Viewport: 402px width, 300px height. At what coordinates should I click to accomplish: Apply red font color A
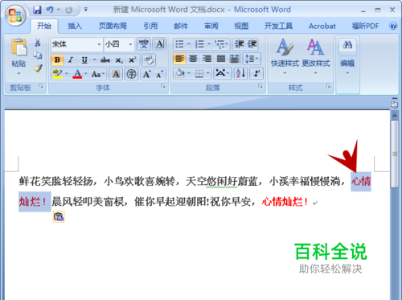pyautogui.click(x=77, y=74)
